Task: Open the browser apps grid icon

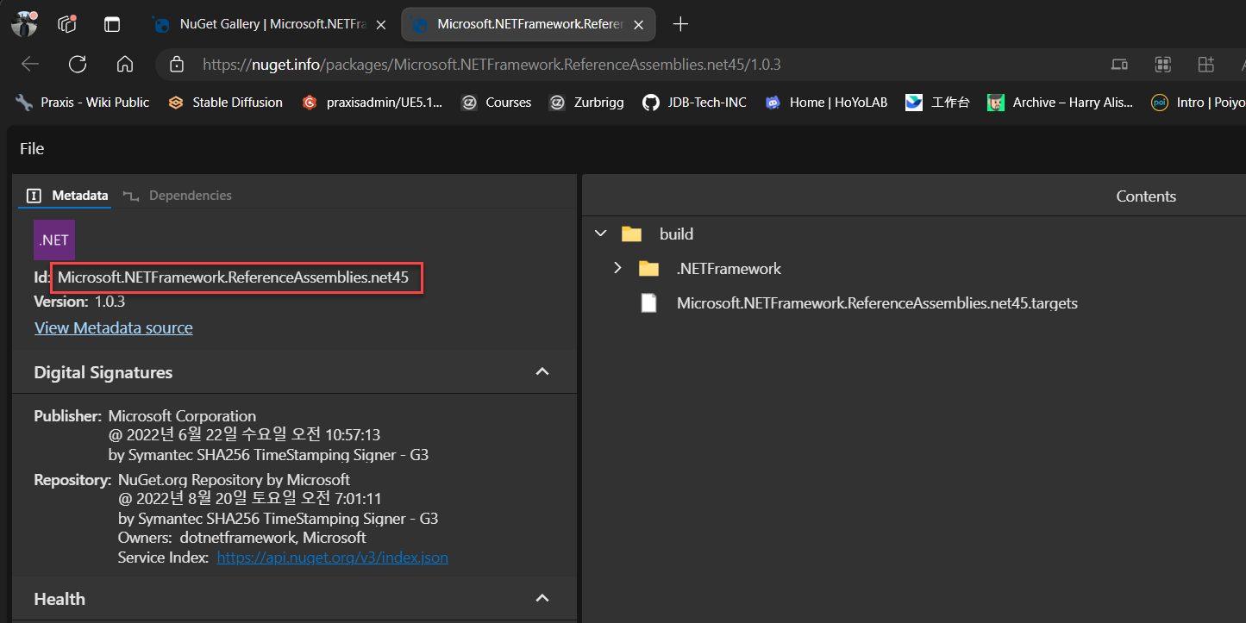Action: click(x=1162, y=65)
